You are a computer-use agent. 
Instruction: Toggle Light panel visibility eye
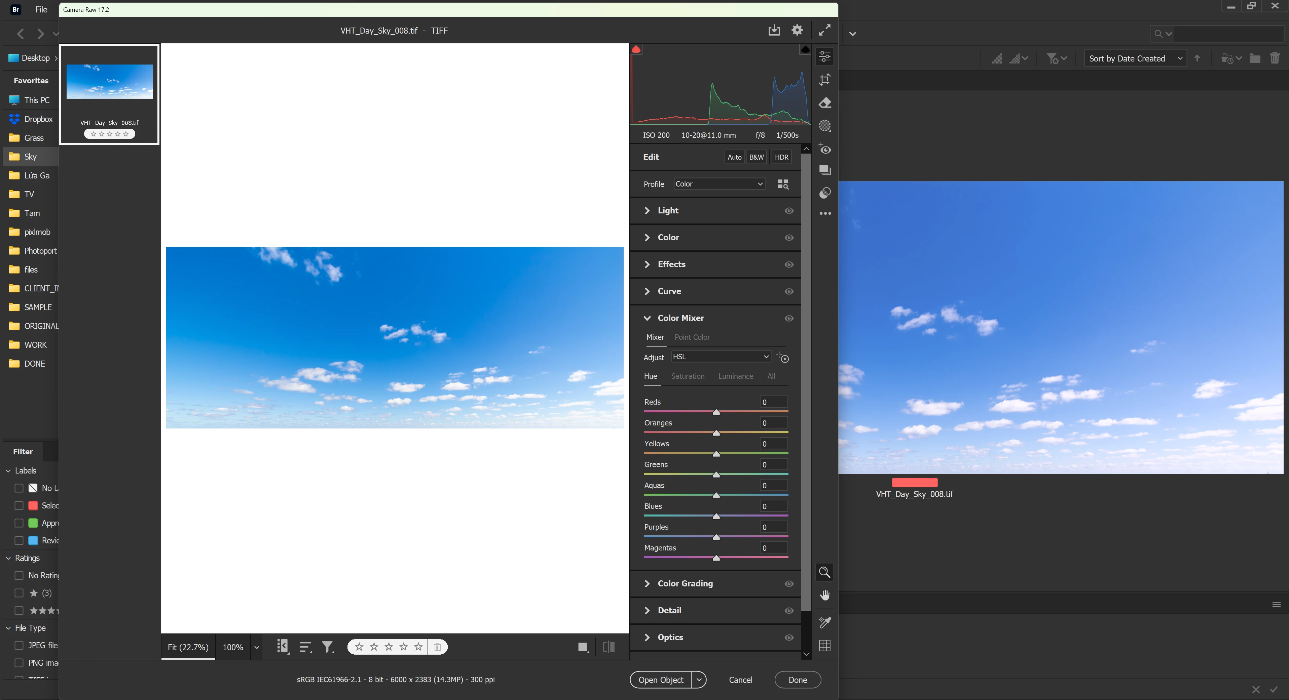[x=789, y=210]
